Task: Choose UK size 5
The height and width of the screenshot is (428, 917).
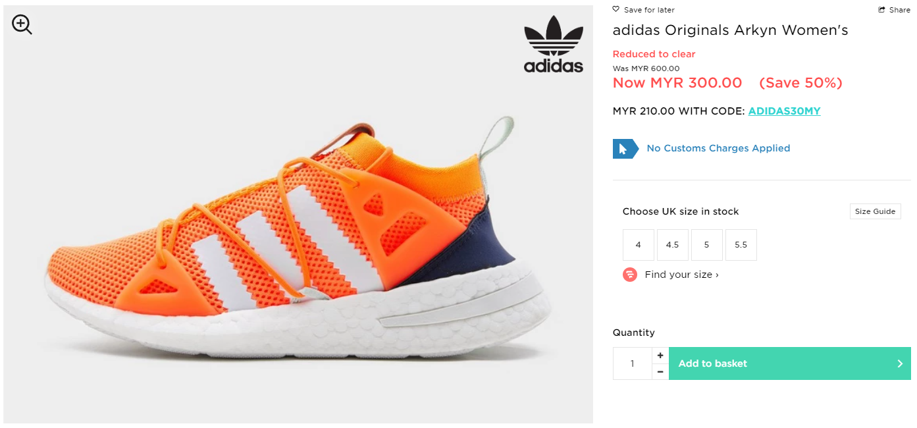Action: click(x=706, y=245)
